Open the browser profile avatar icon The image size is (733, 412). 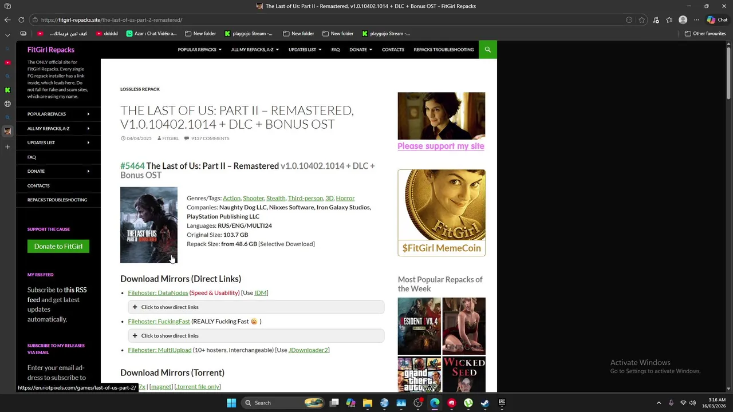tap(683, 20)
